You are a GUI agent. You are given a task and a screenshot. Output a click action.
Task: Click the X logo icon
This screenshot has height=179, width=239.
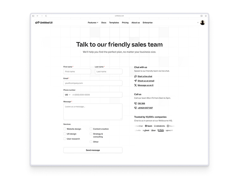(x=135, y=85)
